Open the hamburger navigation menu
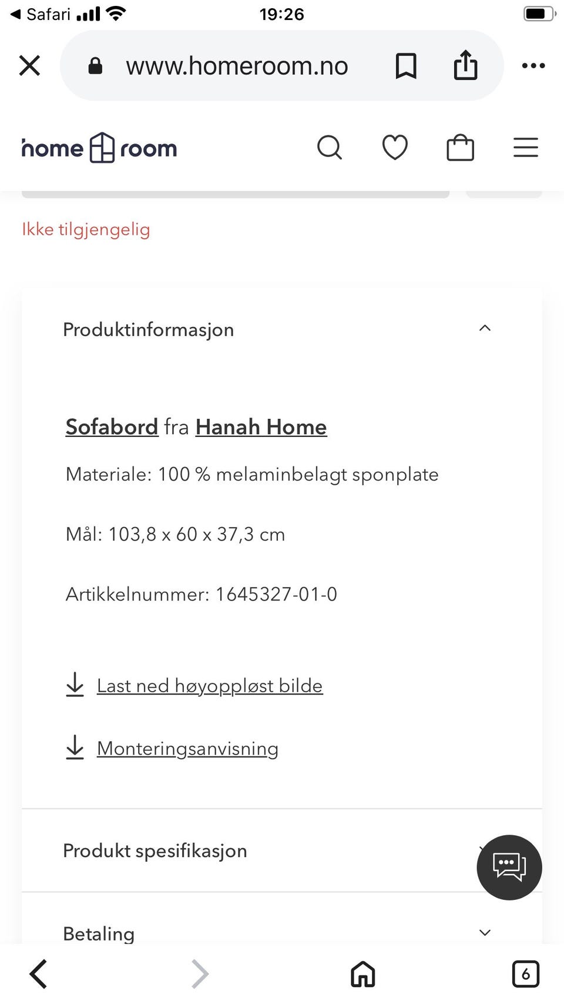 [x=526, y=147]
